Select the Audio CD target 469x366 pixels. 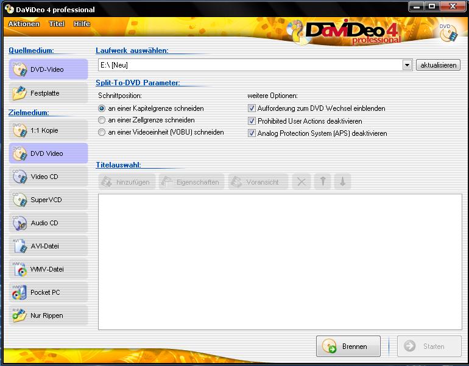pos(48,223)
